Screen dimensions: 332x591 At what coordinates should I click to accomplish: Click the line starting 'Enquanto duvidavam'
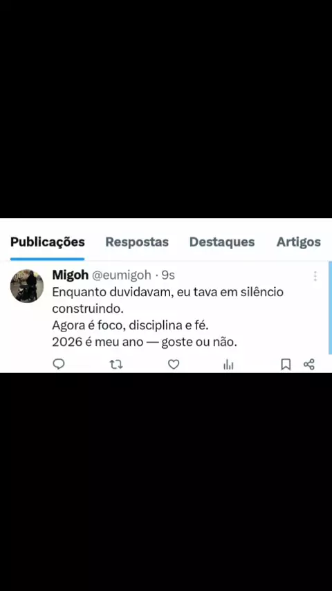167,292
